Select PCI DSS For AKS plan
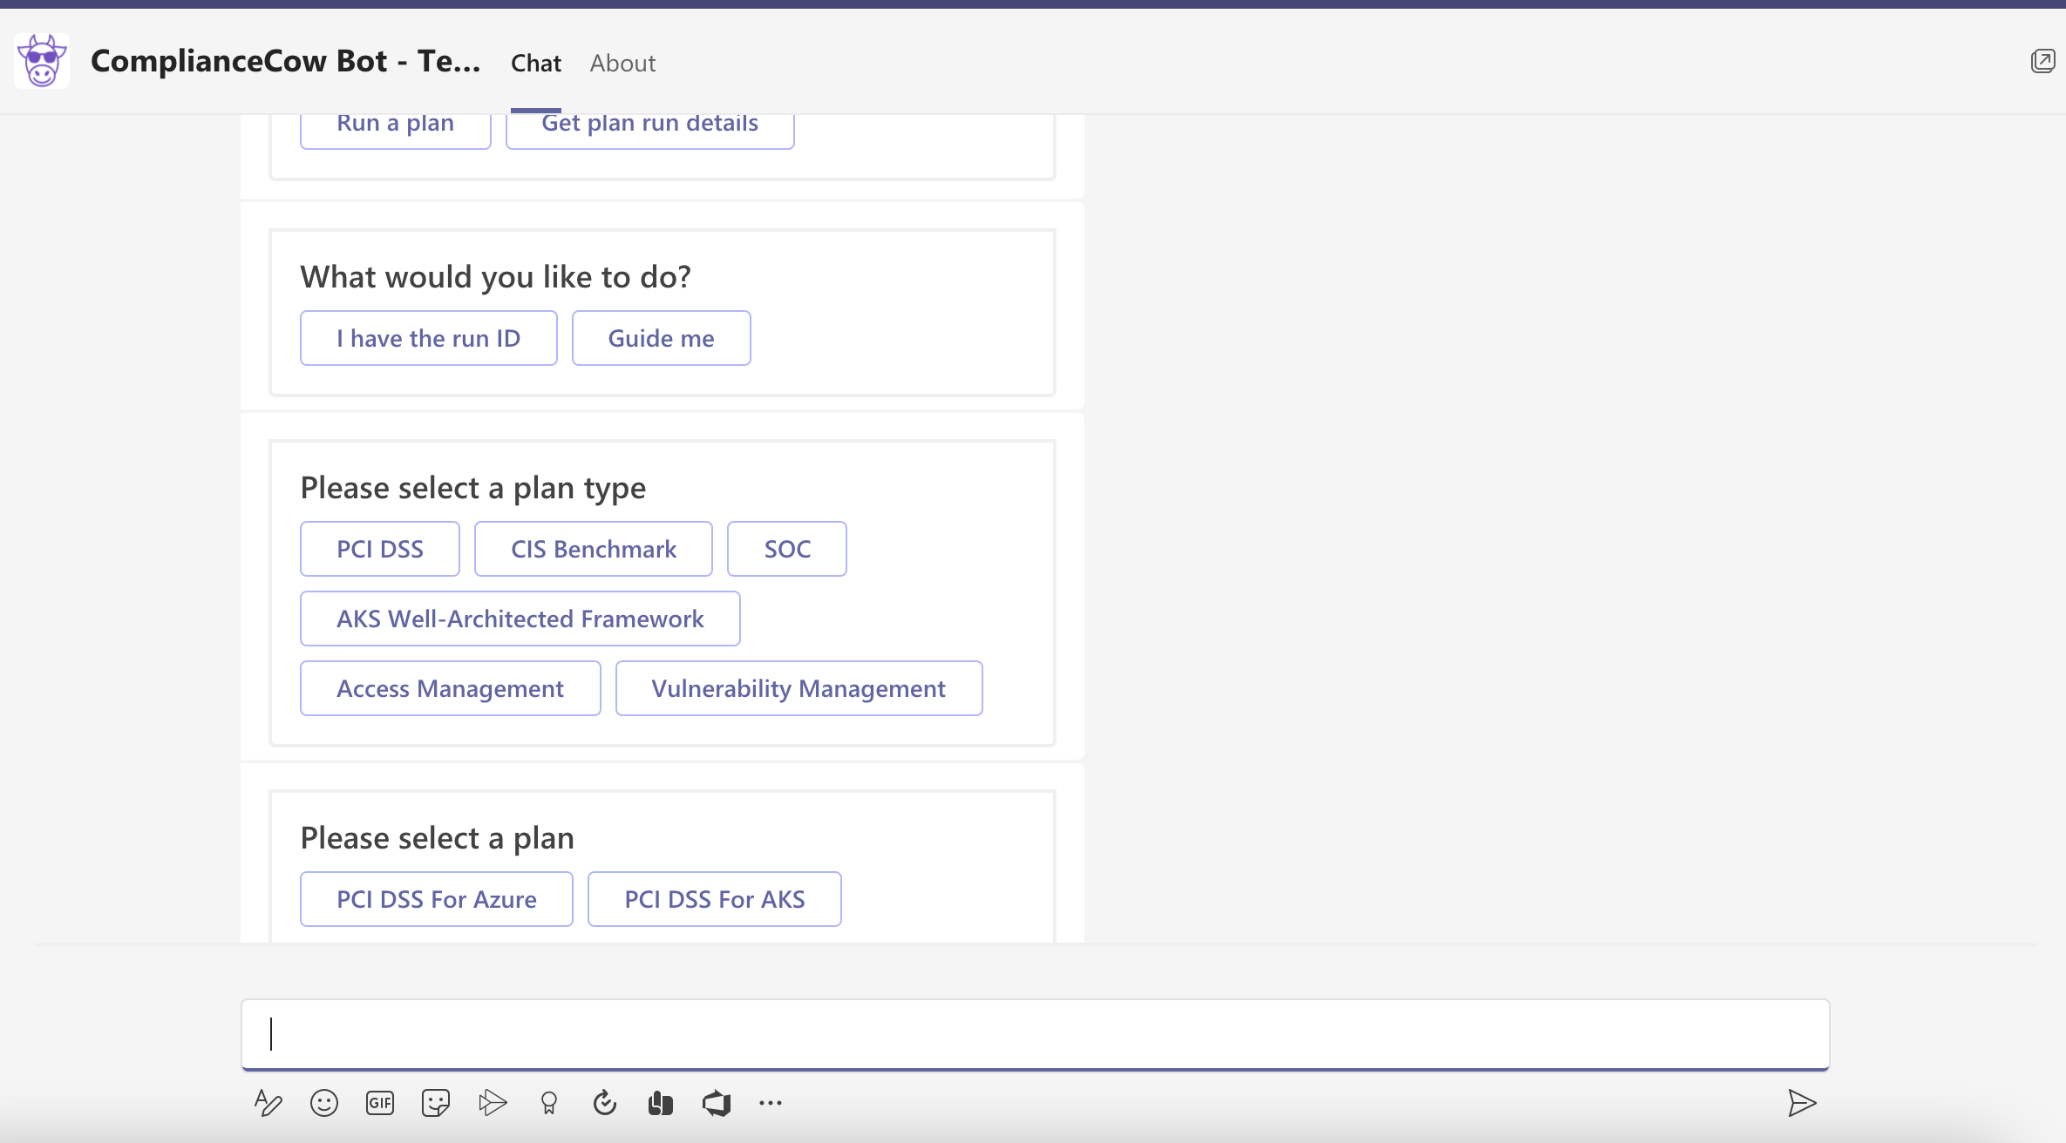 point(715,899)
